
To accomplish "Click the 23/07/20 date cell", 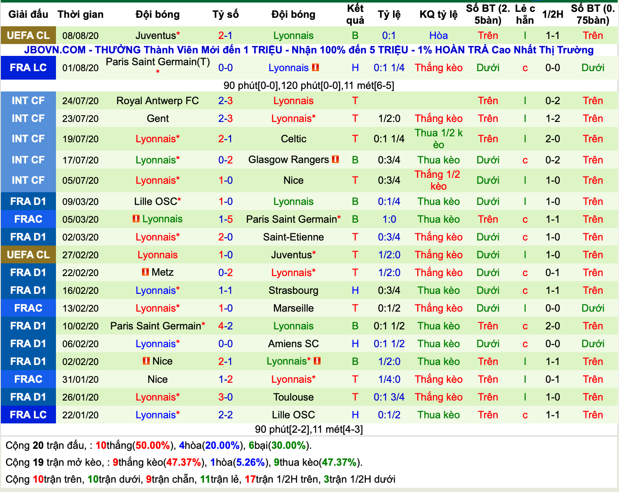I will coord(81,119).
